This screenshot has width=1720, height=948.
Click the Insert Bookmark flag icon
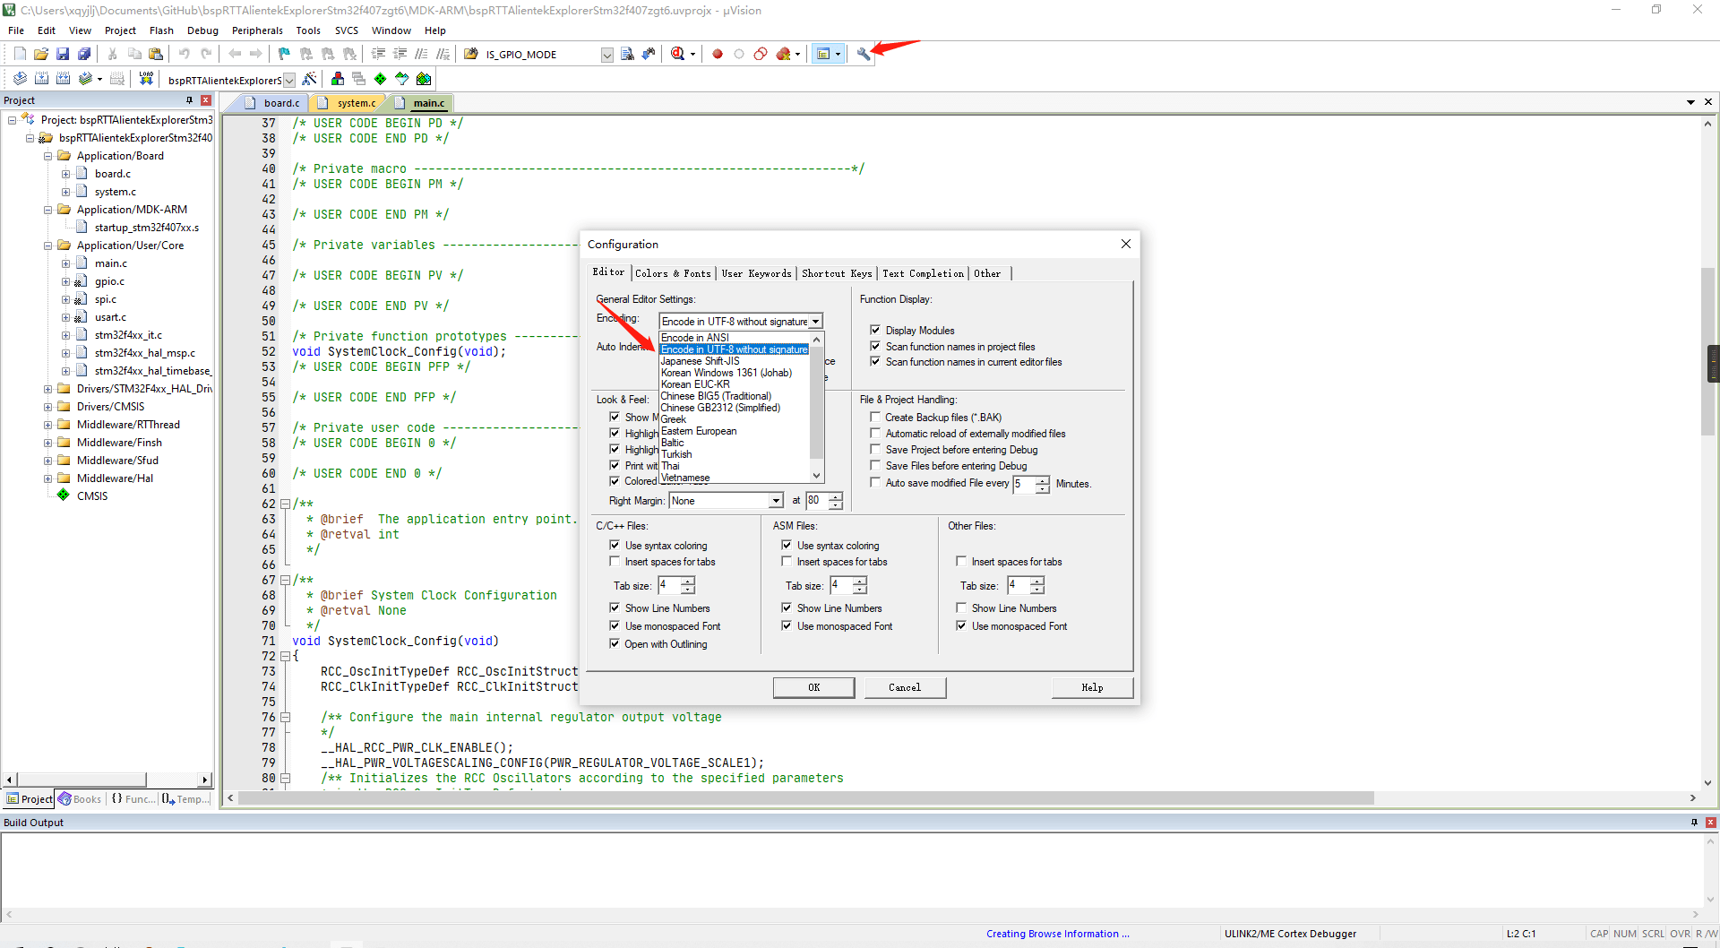(284, 54)
